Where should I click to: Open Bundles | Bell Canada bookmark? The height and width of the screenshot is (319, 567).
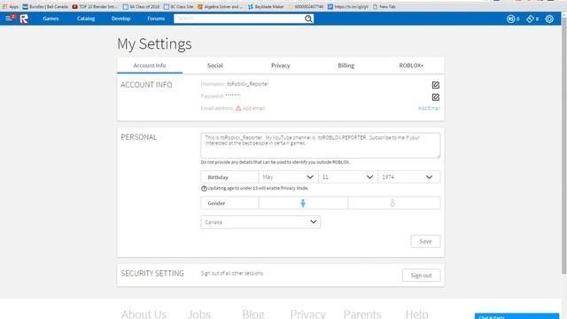point(45,6)
